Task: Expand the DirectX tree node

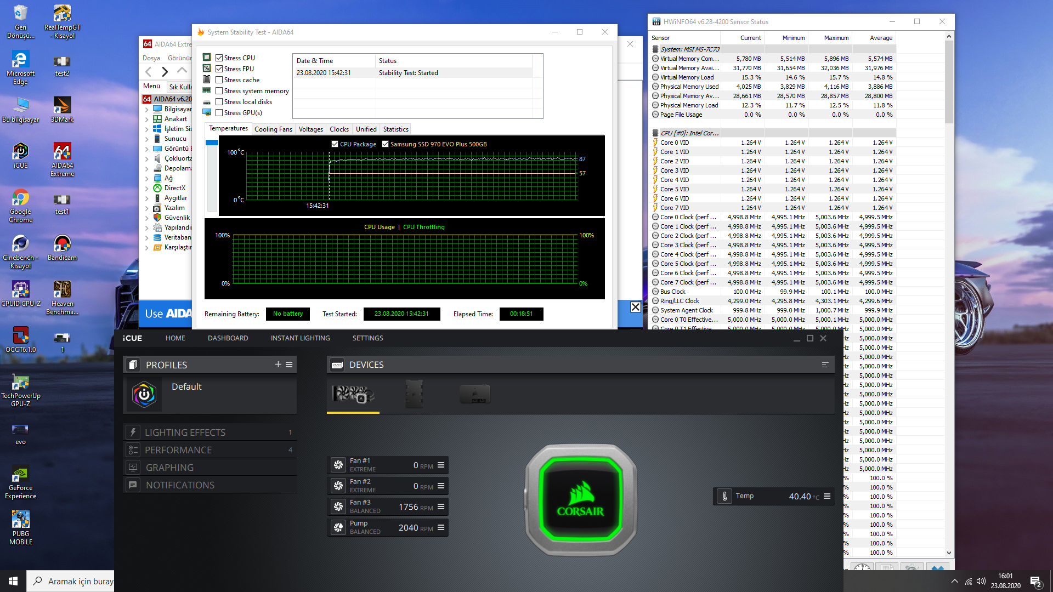Action: (147, 188)
